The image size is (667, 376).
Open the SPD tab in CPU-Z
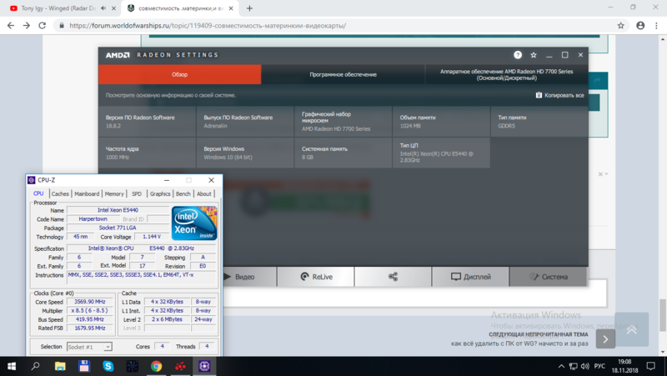coord(137,194)
